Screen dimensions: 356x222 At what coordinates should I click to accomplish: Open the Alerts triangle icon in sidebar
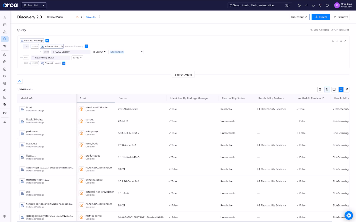pos(5,32)
